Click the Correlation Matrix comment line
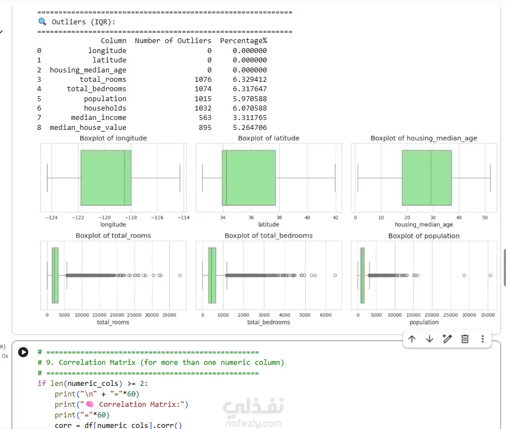 tap(161, 363)
